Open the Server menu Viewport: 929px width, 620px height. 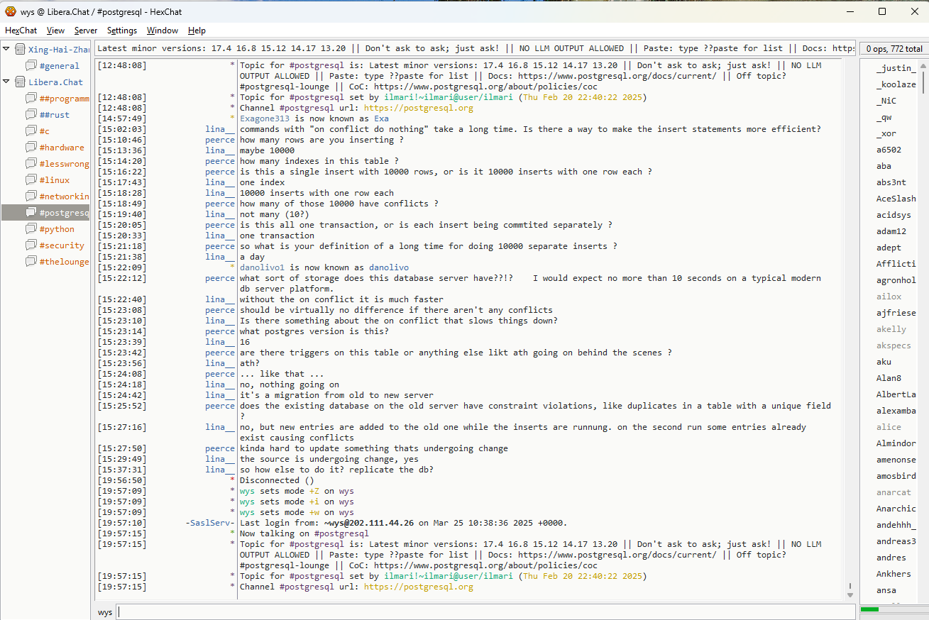pyautogui.click(x=86, y=31)
